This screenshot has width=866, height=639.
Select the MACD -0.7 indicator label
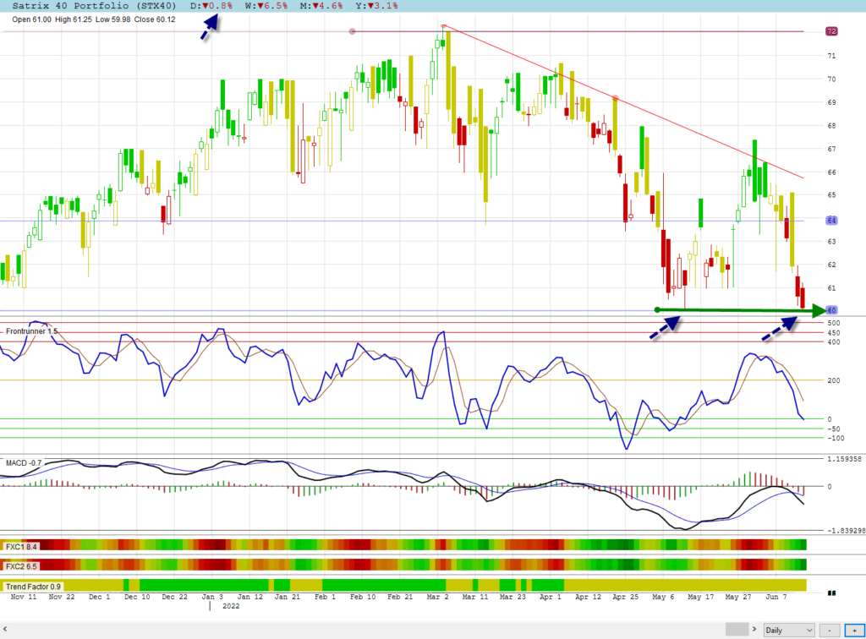[x=24, y=463]
